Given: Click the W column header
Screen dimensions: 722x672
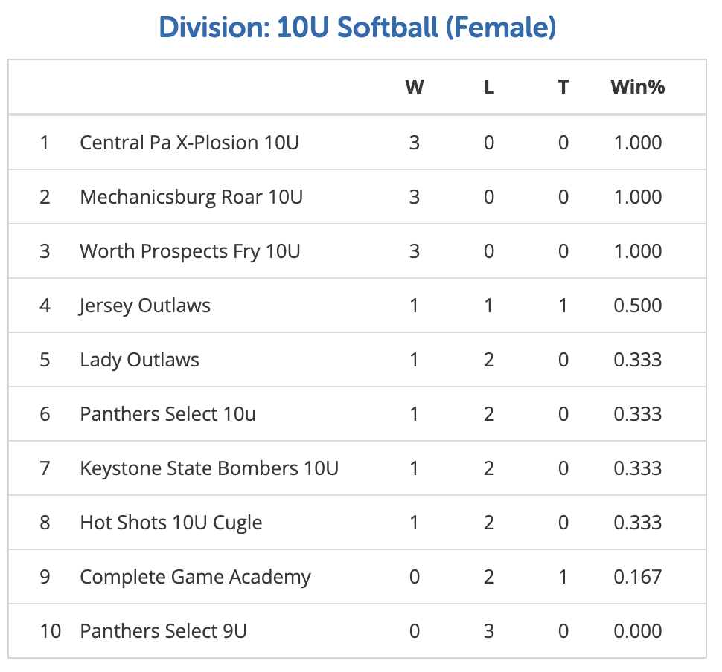Looking at the screenshot, I should pos(415,88).
